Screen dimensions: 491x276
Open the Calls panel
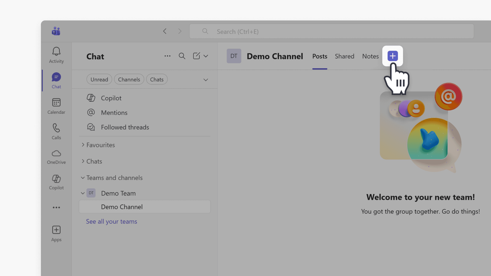tap(56, 131)
